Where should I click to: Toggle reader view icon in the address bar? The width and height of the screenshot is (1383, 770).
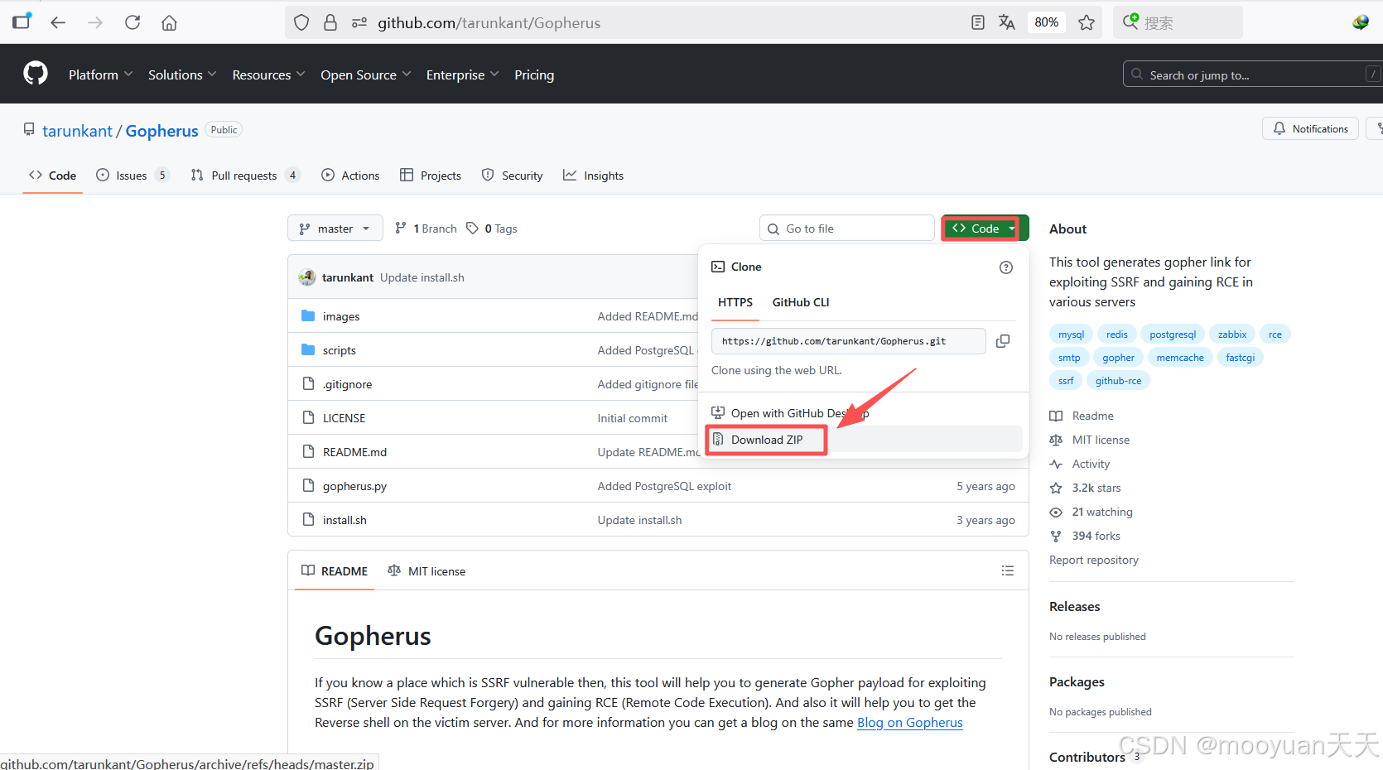click(978, 22)
